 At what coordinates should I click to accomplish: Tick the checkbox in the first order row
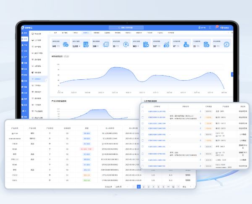[142, 111]
